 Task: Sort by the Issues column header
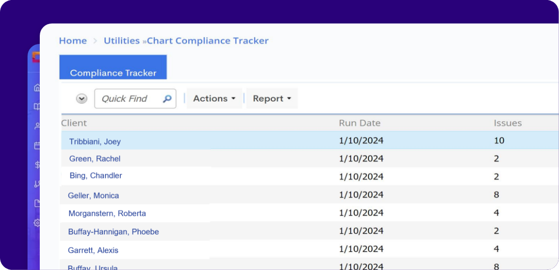point(507,123)
